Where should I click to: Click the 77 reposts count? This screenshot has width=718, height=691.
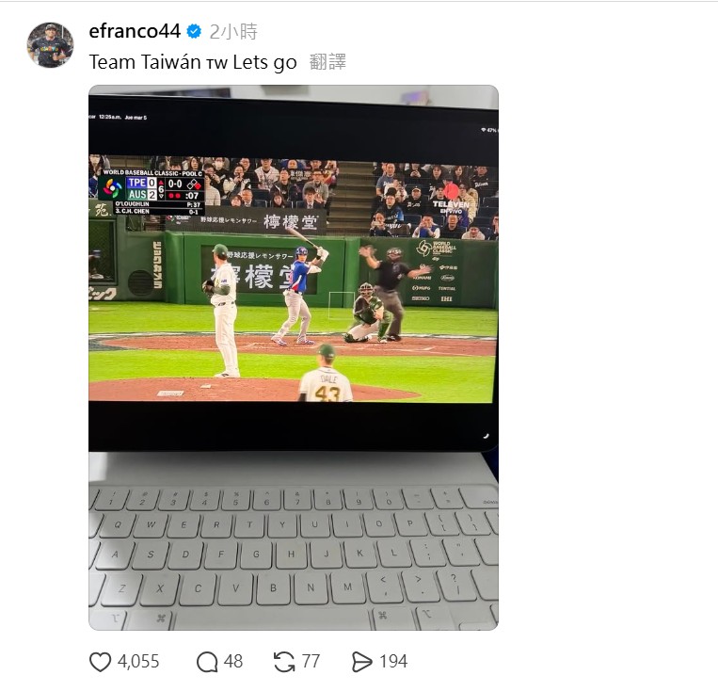coord(311,662)
